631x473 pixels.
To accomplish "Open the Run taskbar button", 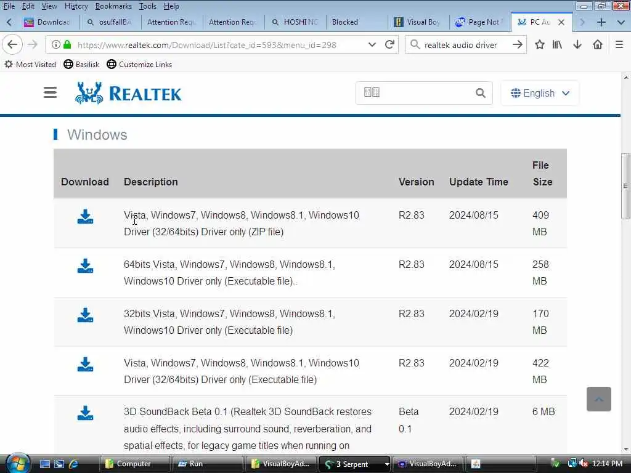I will point(207,464).
